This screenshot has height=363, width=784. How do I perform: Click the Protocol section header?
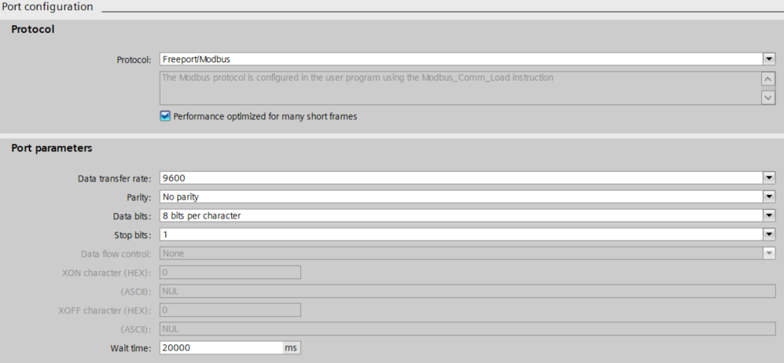pos(32,30)
